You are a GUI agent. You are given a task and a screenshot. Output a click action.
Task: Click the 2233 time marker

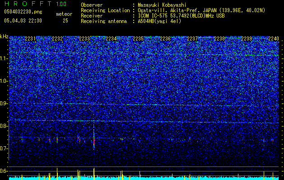coord(84,39)
